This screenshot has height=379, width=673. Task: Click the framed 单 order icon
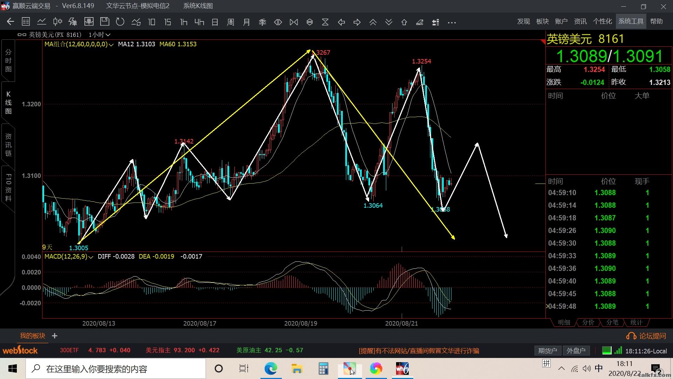89,22
